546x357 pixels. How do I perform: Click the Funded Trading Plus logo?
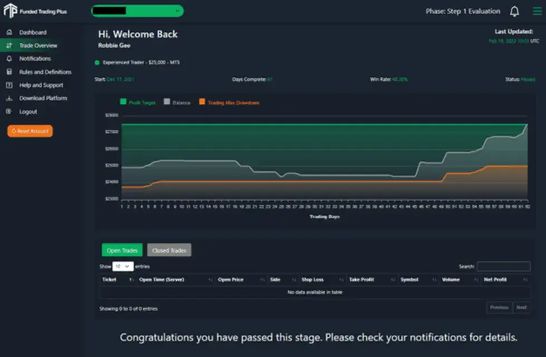35,11
